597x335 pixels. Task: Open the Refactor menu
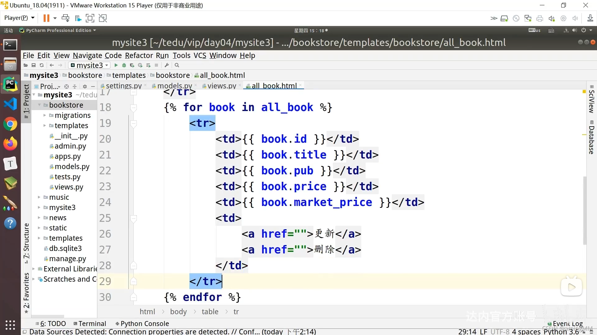point(139,56)
